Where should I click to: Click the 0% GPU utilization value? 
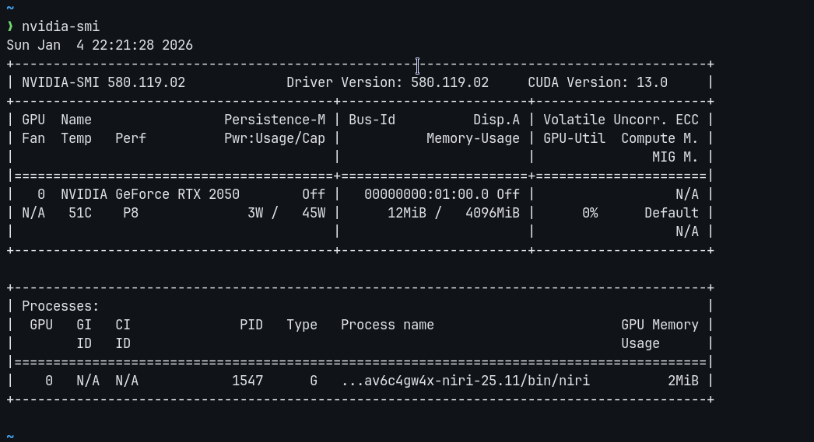point(590,213)
